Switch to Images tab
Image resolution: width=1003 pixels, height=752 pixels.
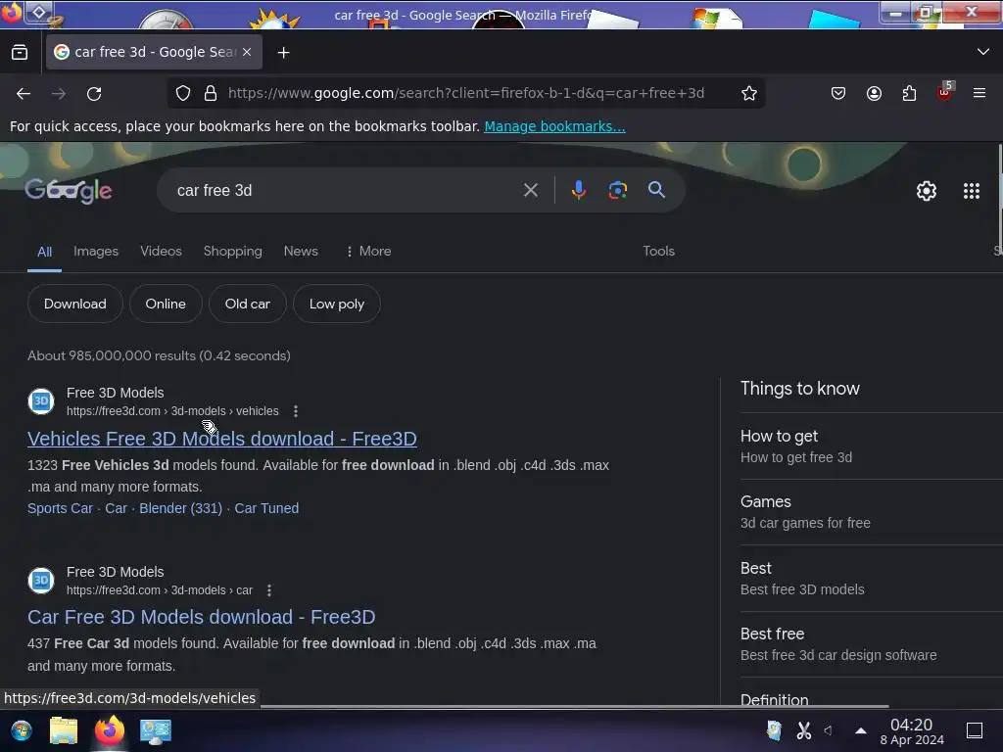tap(96, 252)
